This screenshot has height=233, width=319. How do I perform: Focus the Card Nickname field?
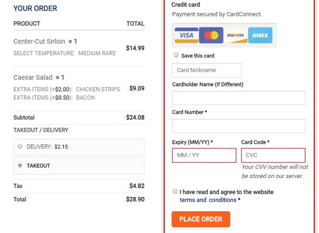[x=207, y=70]
